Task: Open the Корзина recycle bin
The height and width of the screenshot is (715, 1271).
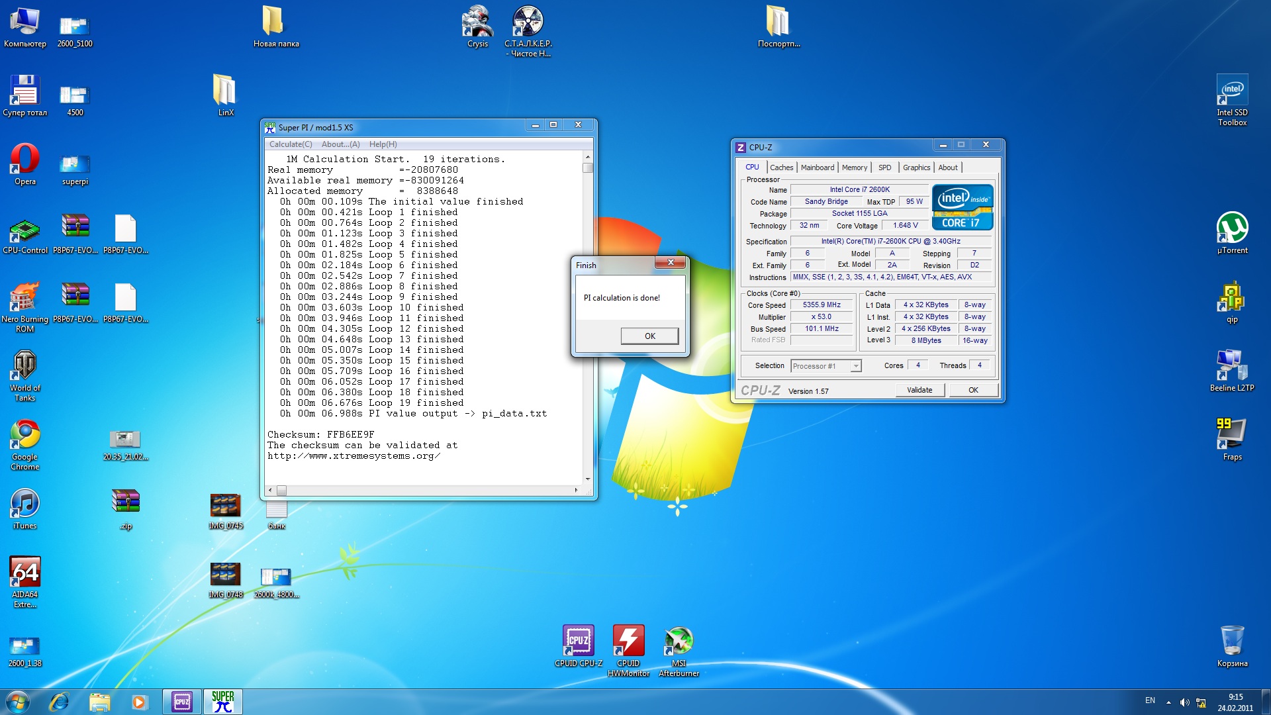Action: pyautogui.click(x=1232, y=646)
